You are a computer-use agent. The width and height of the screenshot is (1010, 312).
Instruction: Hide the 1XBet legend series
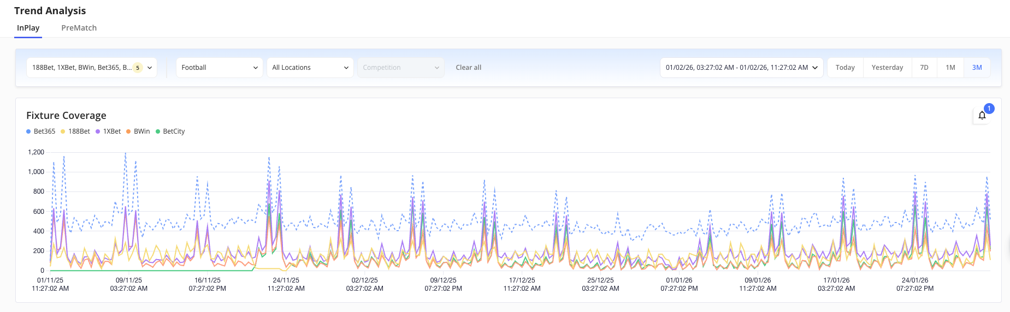tap(108, 131)
